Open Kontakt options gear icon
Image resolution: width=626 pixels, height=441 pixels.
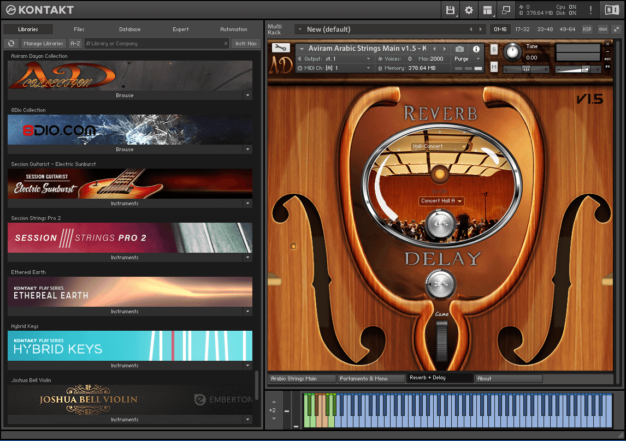coord(469,10)
